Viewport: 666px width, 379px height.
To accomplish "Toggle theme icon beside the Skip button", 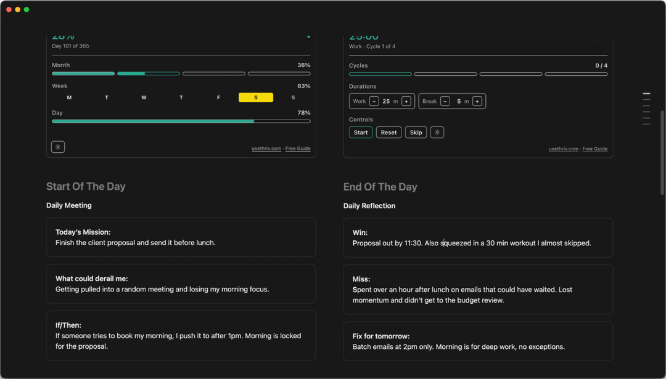I will [437, 132].
